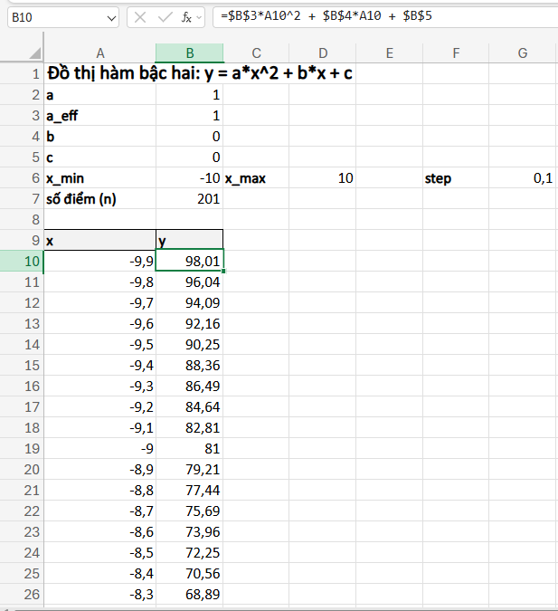Select x value -9,5 cell
This screenshot has width=558, height=611.
pos(100,345)
